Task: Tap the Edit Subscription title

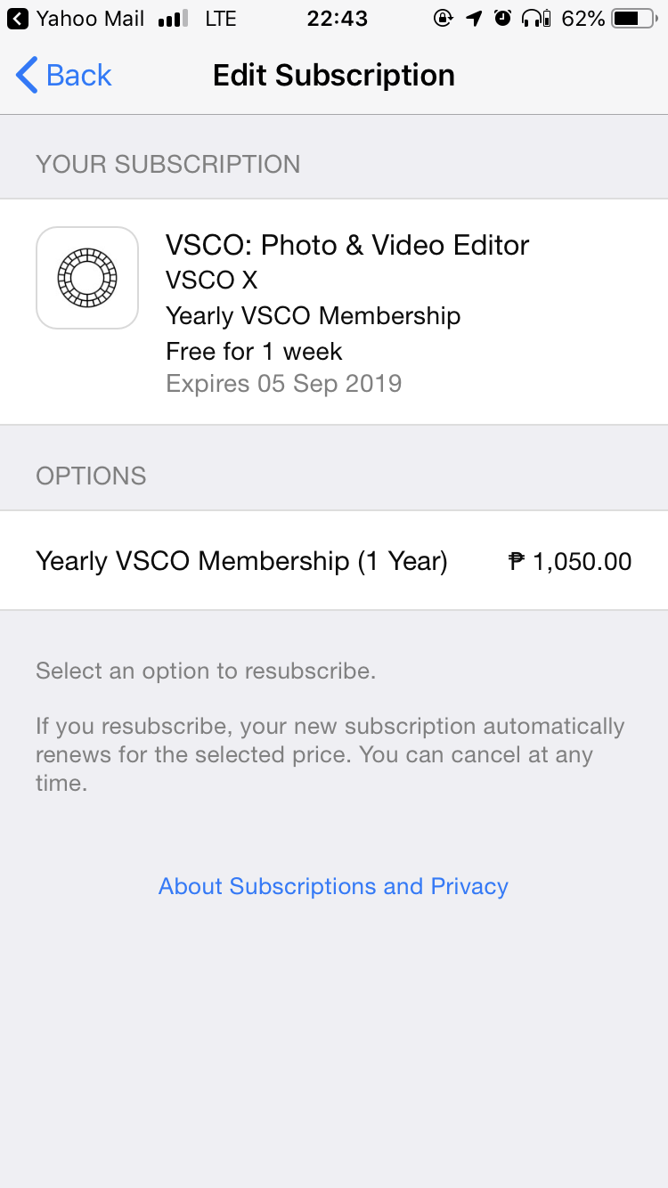Action: point(334,76)
